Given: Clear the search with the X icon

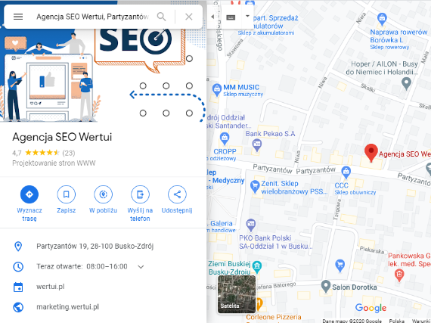Looking at the screenshot, I should (189, 17).
